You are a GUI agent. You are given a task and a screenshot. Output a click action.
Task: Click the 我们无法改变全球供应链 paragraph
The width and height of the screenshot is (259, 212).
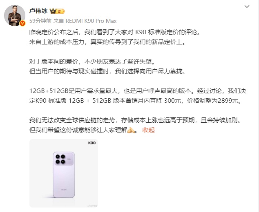pos(136,125)
